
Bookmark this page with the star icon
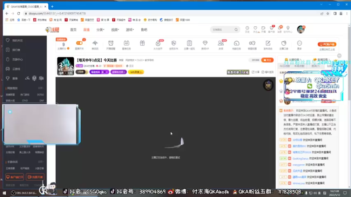(328, 14)
